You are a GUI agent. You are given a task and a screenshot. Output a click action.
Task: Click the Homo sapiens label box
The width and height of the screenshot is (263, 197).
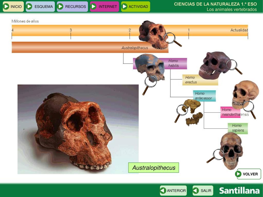238,128
